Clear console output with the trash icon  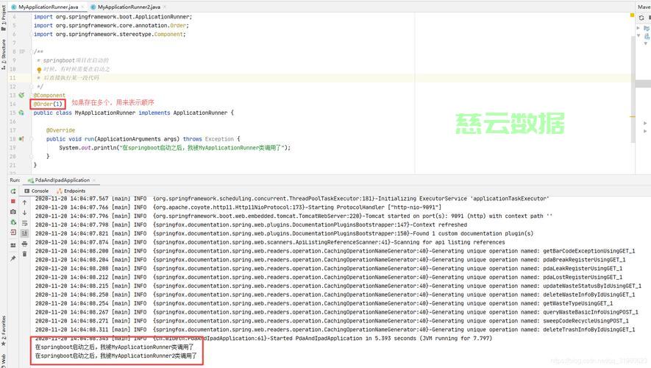coord(24,254)
